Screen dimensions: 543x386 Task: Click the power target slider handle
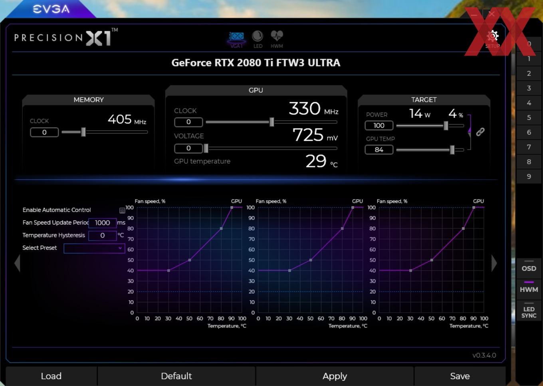click(x=446, y=125)
